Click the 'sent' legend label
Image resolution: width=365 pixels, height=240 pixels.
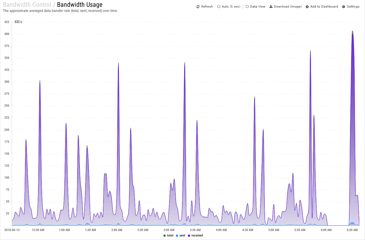[182, 236]
